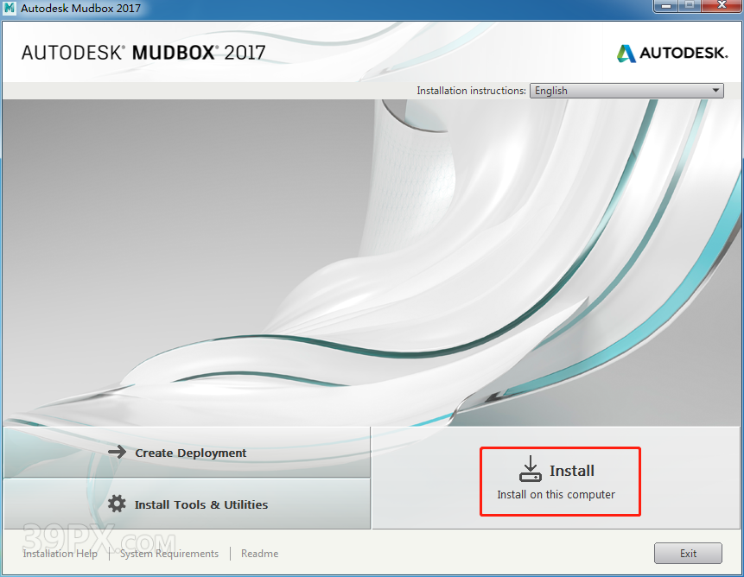
Task: Exit the installer
Action: click(688, 553)
